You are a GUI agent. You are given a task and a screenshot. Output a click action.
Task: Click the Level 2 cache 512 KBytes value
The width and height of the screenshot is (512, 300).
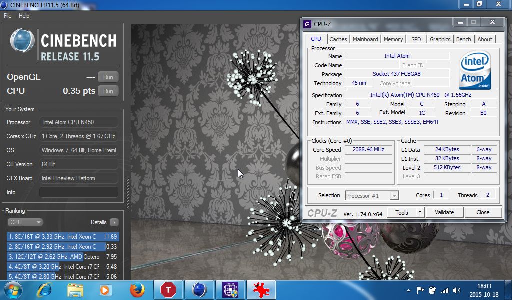tap(447, 167)
